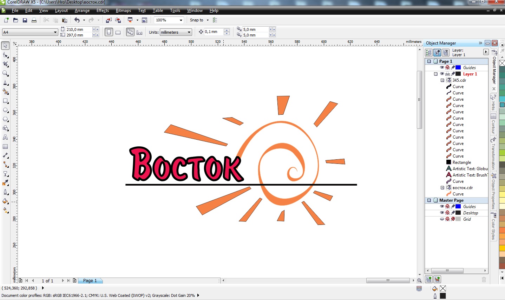Toggle visibility of Page 1 Guides layer
The image size is (505, 300).
click(442, 68)
